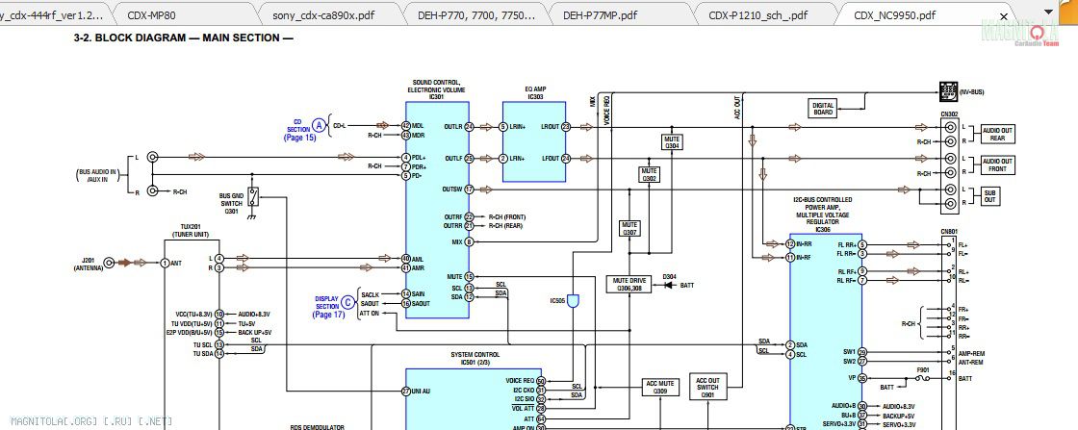Click the 'TU+5V' label
This screenshot has width=1078, height=430.
coord(246,323)
